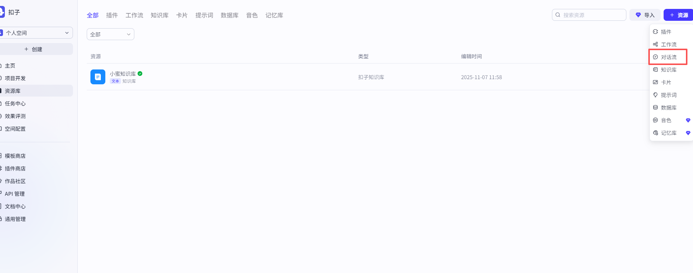Click the 卡片 icon in the resource menu
Image resolution: width=693 pixels, height=273 pixels.
pos(655,82)
